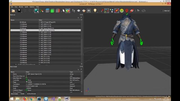Viewport: 180px width, 101px height.
Task: Select the globe object-selection mode icon
Action: click(x=37, y=11)
